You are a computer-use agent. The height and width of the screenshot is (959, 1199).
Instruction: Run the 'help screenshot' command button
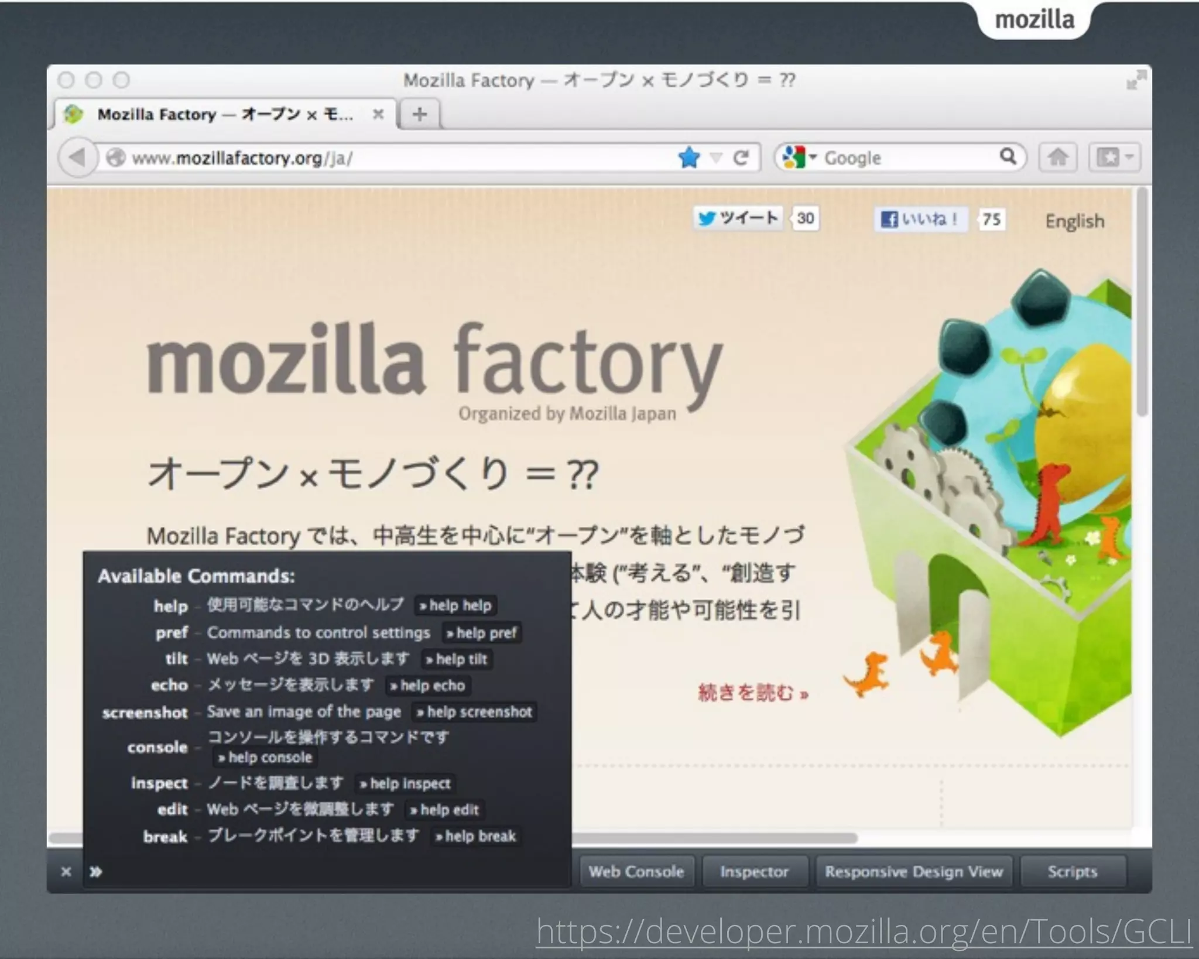click(474, 712)
